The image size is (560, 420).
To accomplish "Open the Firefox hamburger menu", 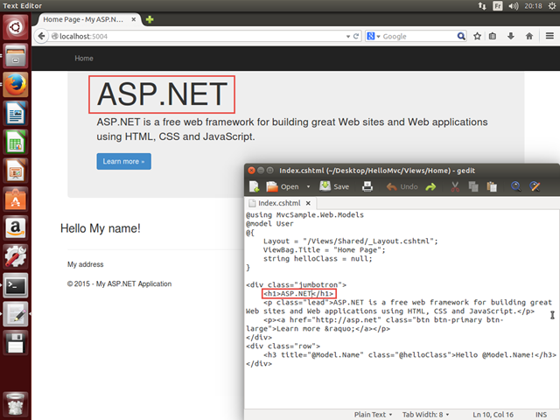I will [549, 36].
